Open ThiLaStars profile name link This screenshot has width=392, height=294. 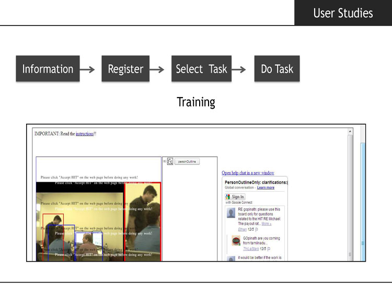(x=251, y=249)
